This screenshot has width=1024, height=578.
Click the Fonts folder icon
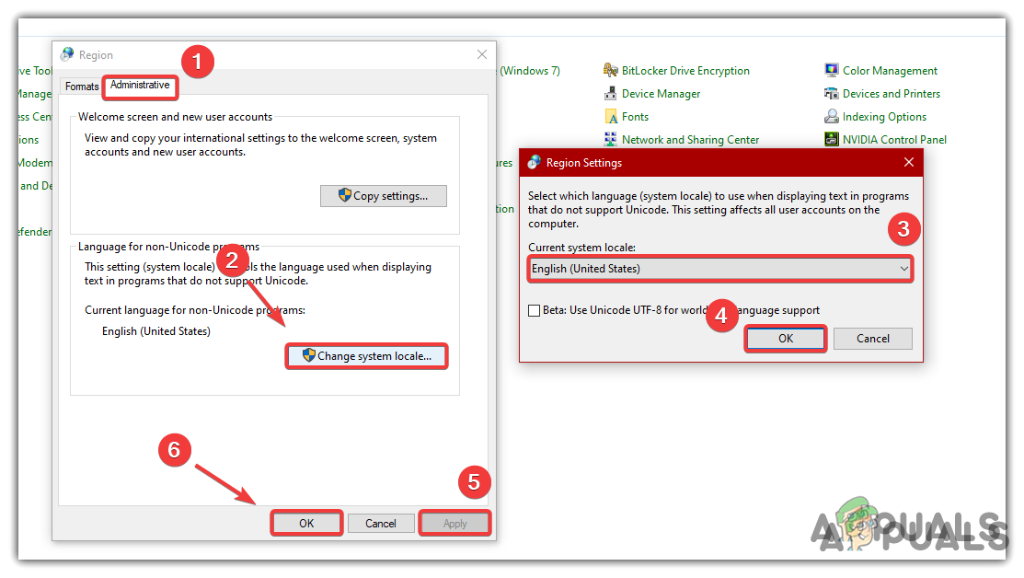pos(611,116)
